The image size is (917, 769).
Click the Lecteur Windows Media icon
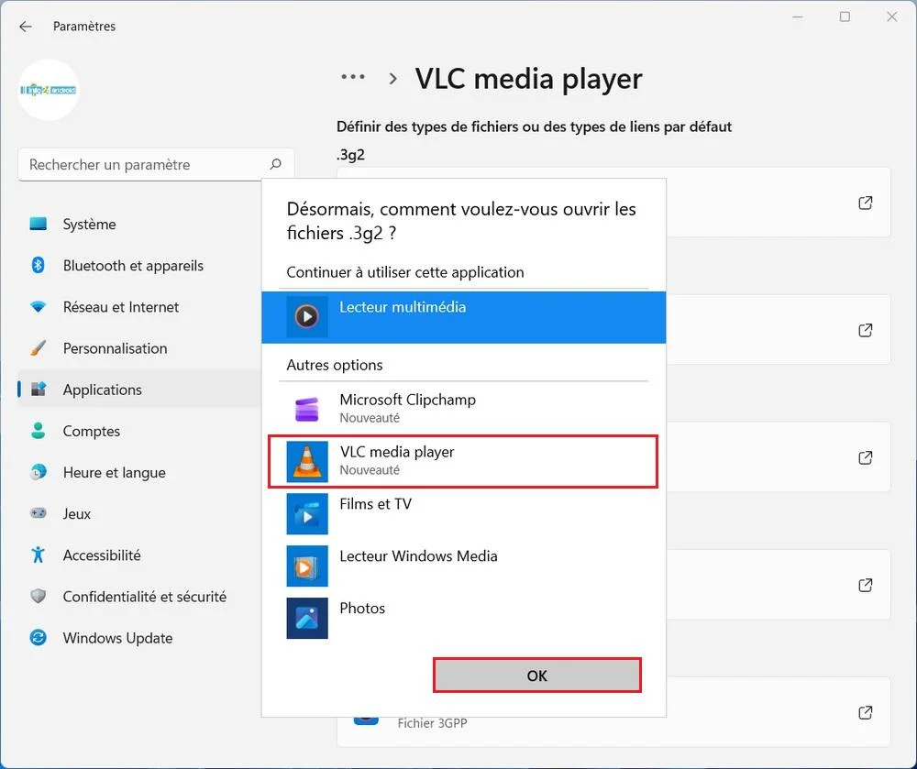tap(307, 566)
